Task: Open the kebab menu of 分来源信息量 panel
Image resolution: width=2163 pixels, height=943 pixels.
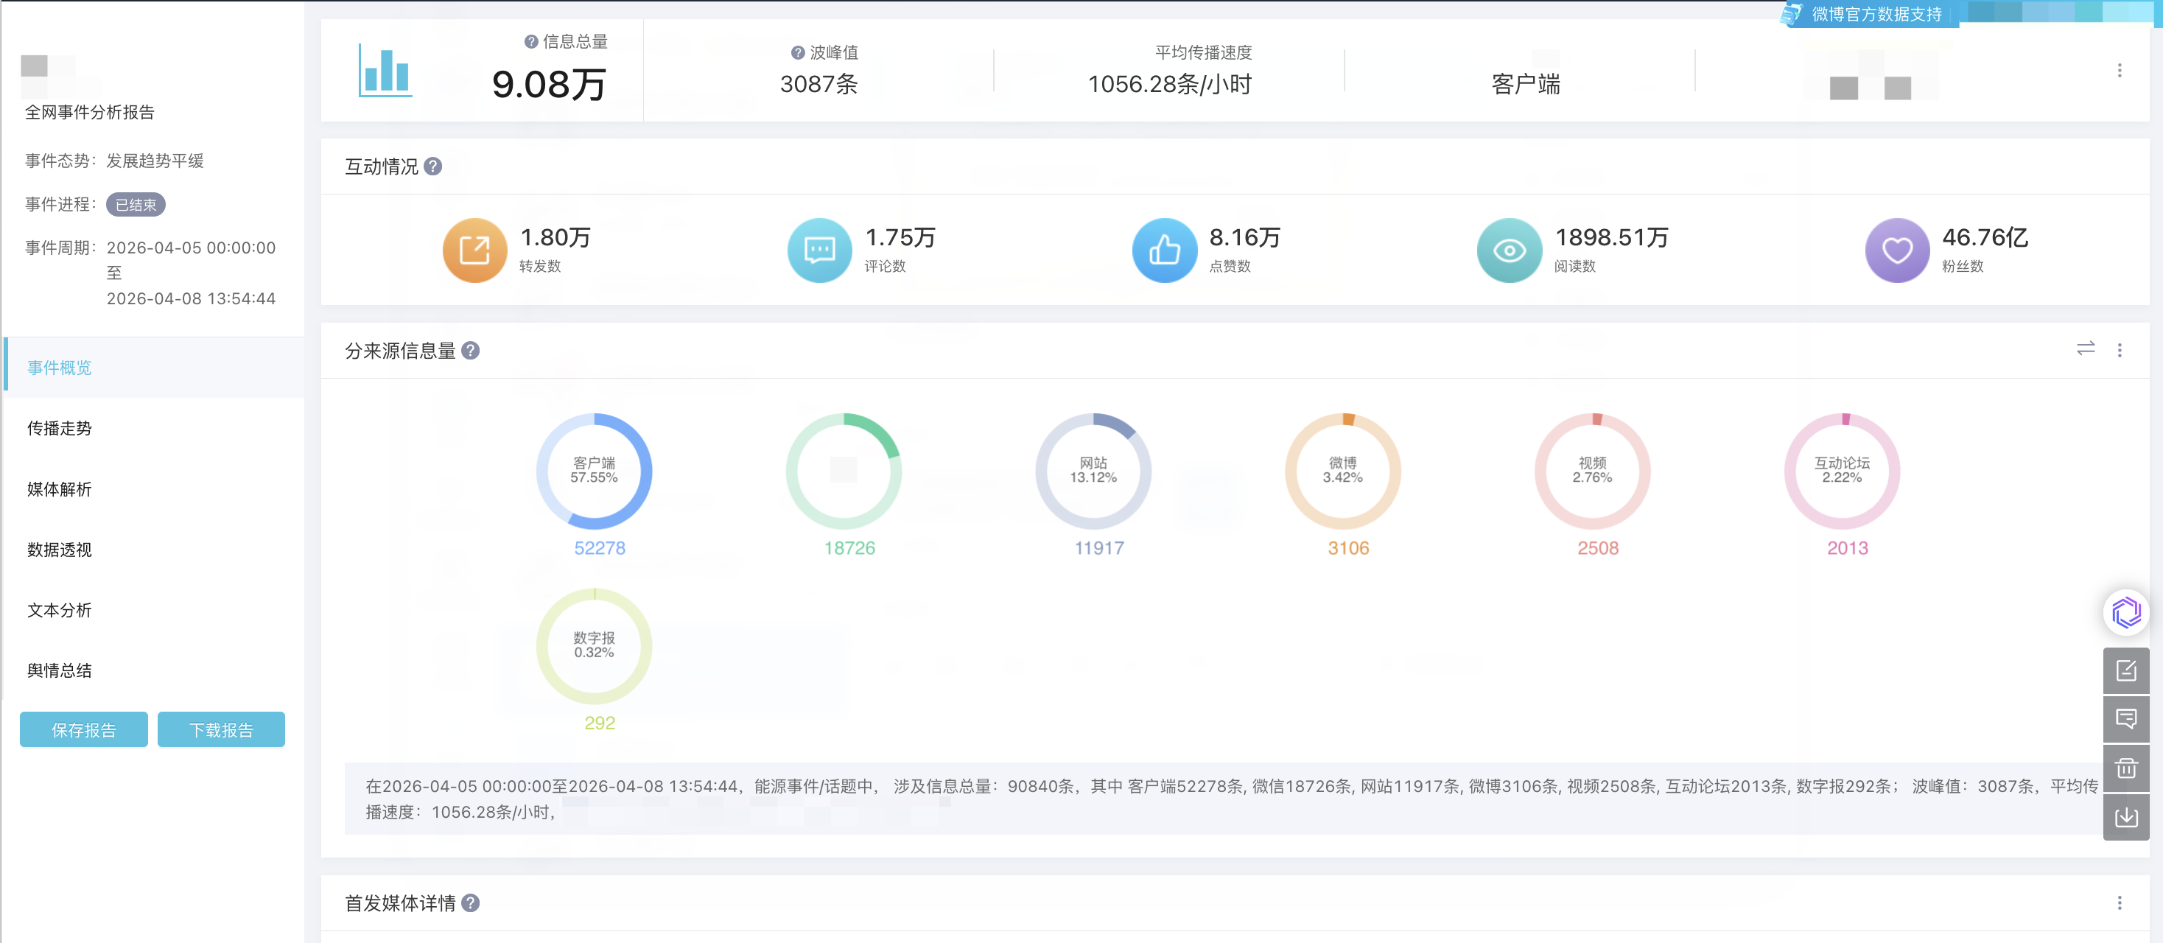Action: (x=2119, y=350)
